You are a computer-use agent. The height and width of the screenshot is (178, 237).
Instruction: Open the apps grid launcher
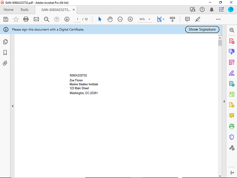(221, 10)
